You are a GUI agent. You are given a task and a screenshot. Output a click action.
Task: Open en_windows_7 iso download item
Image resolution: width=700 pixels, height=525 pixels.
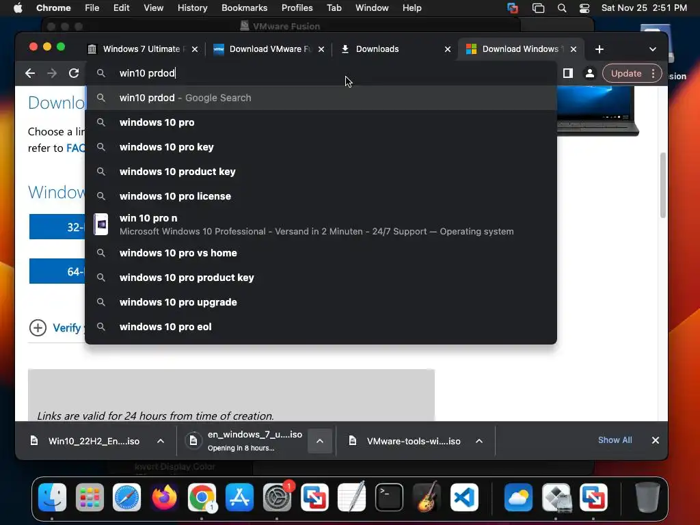point(245,441)
